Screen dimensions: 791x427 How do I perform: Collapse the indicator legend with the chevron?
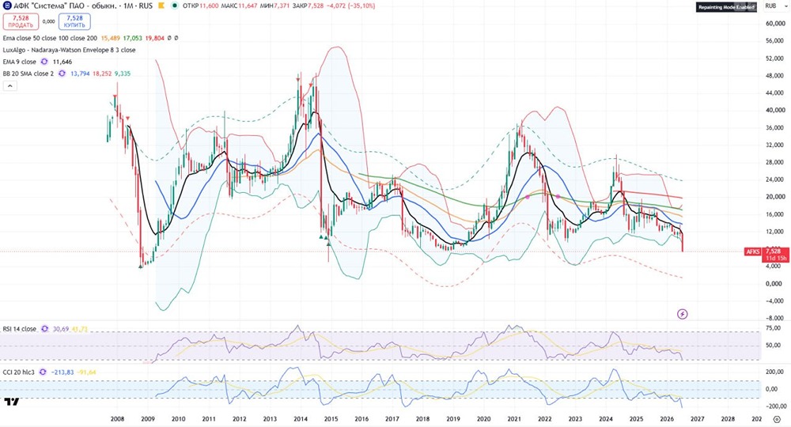9,85
